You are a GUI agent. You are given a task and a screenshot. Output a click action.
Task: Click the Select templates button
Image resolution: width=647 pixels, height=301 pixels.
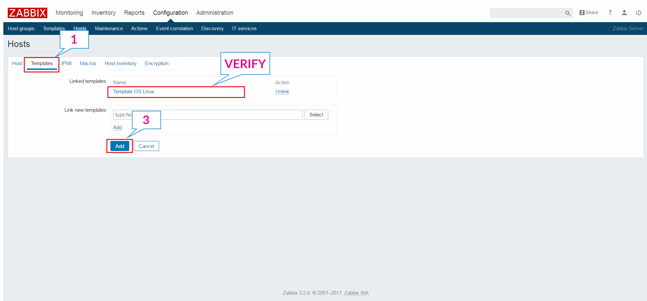point(316,115)
